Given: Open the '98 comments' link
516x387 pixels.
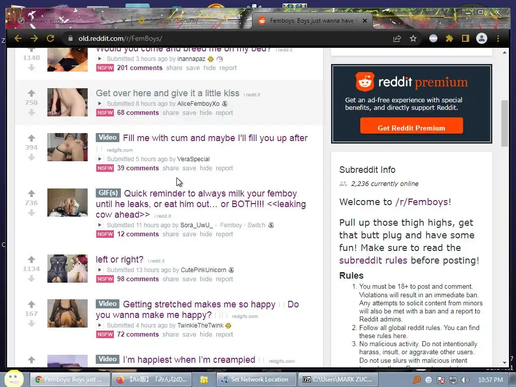Looking at the screenshot, I should 138,279.
